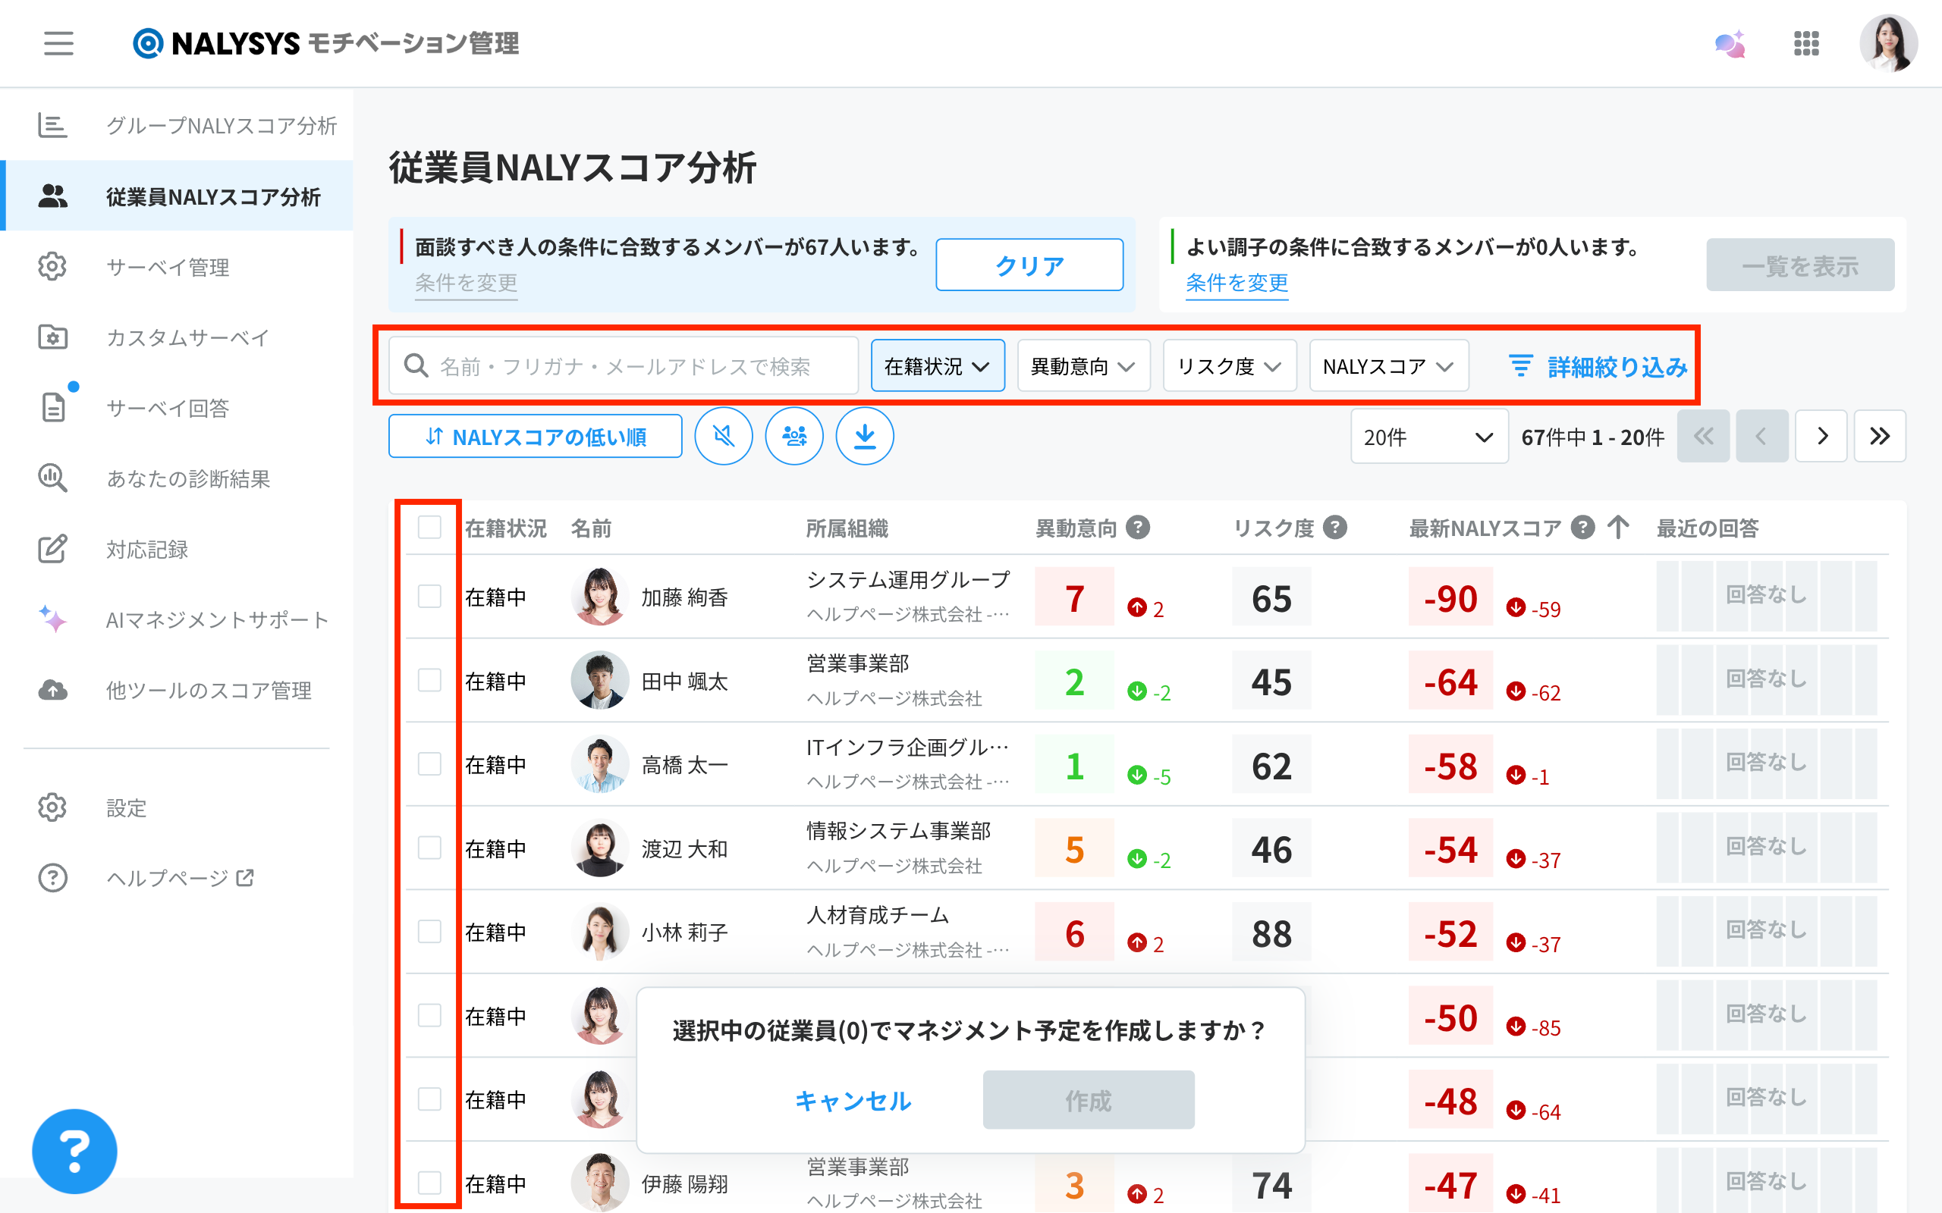Check the box for 加藤 絢香

(429, 597)
